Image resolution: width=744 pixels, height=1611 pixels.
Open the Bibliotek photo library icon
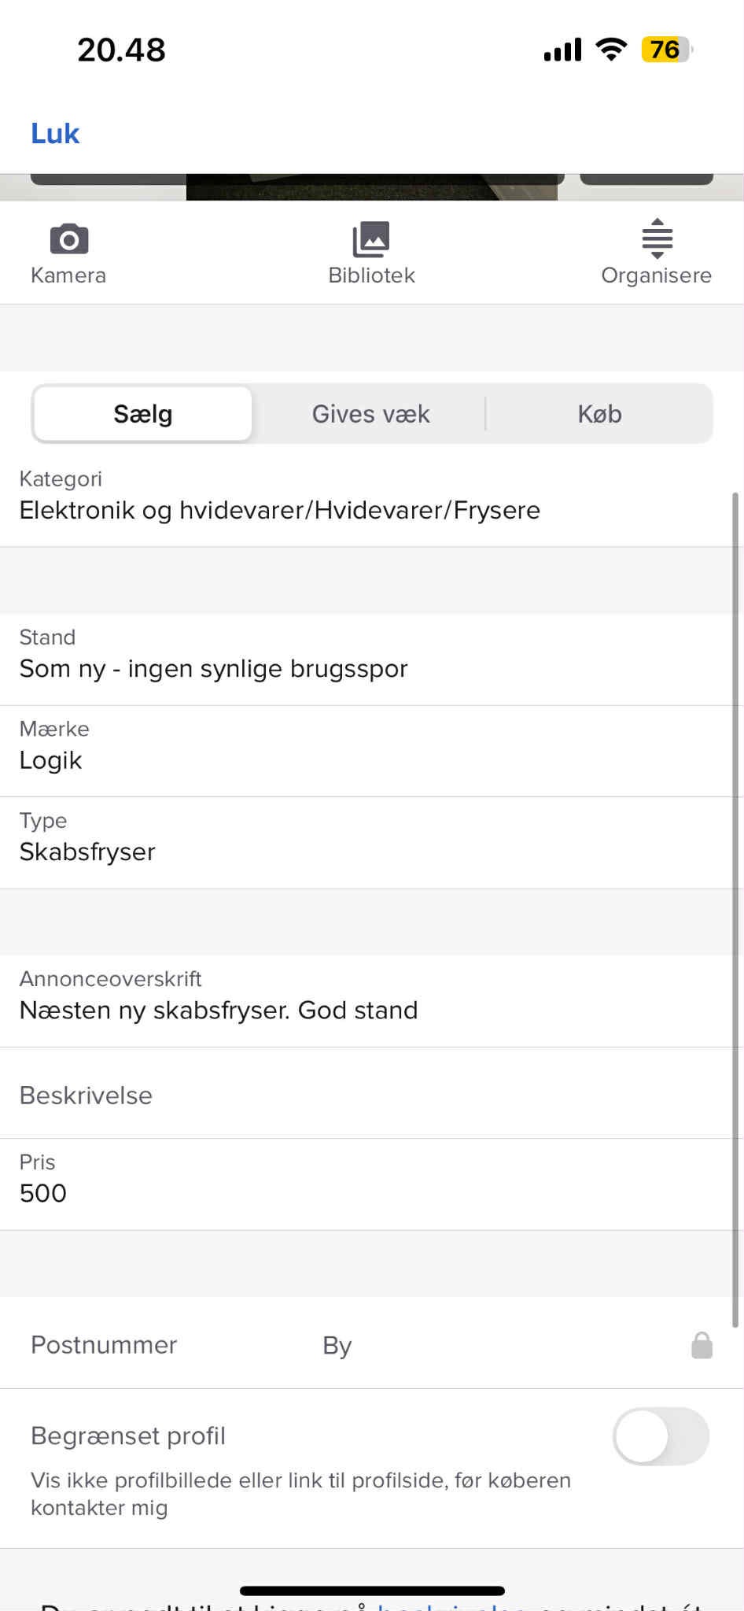coord(371,239)
